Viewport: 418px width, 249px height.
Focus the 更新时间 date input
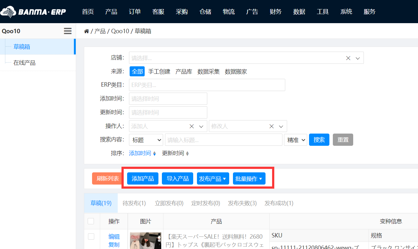click(168, 112)
